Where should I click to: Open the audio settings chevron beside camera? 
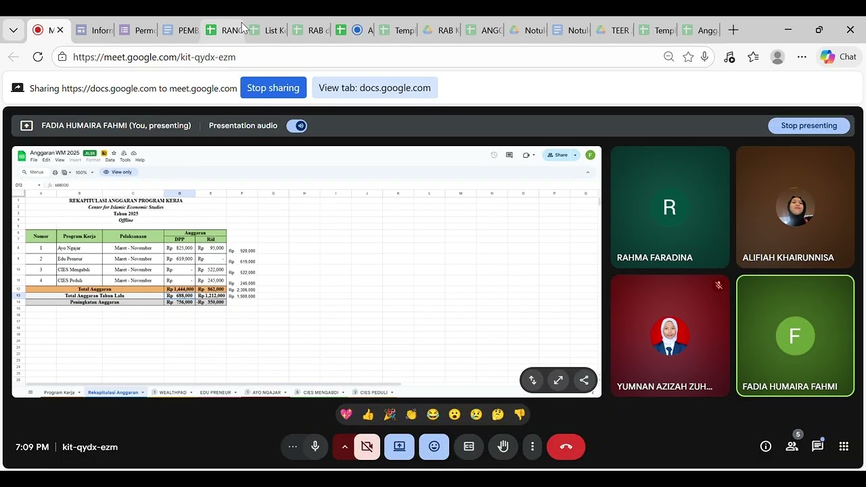click(x=344, y=446)
